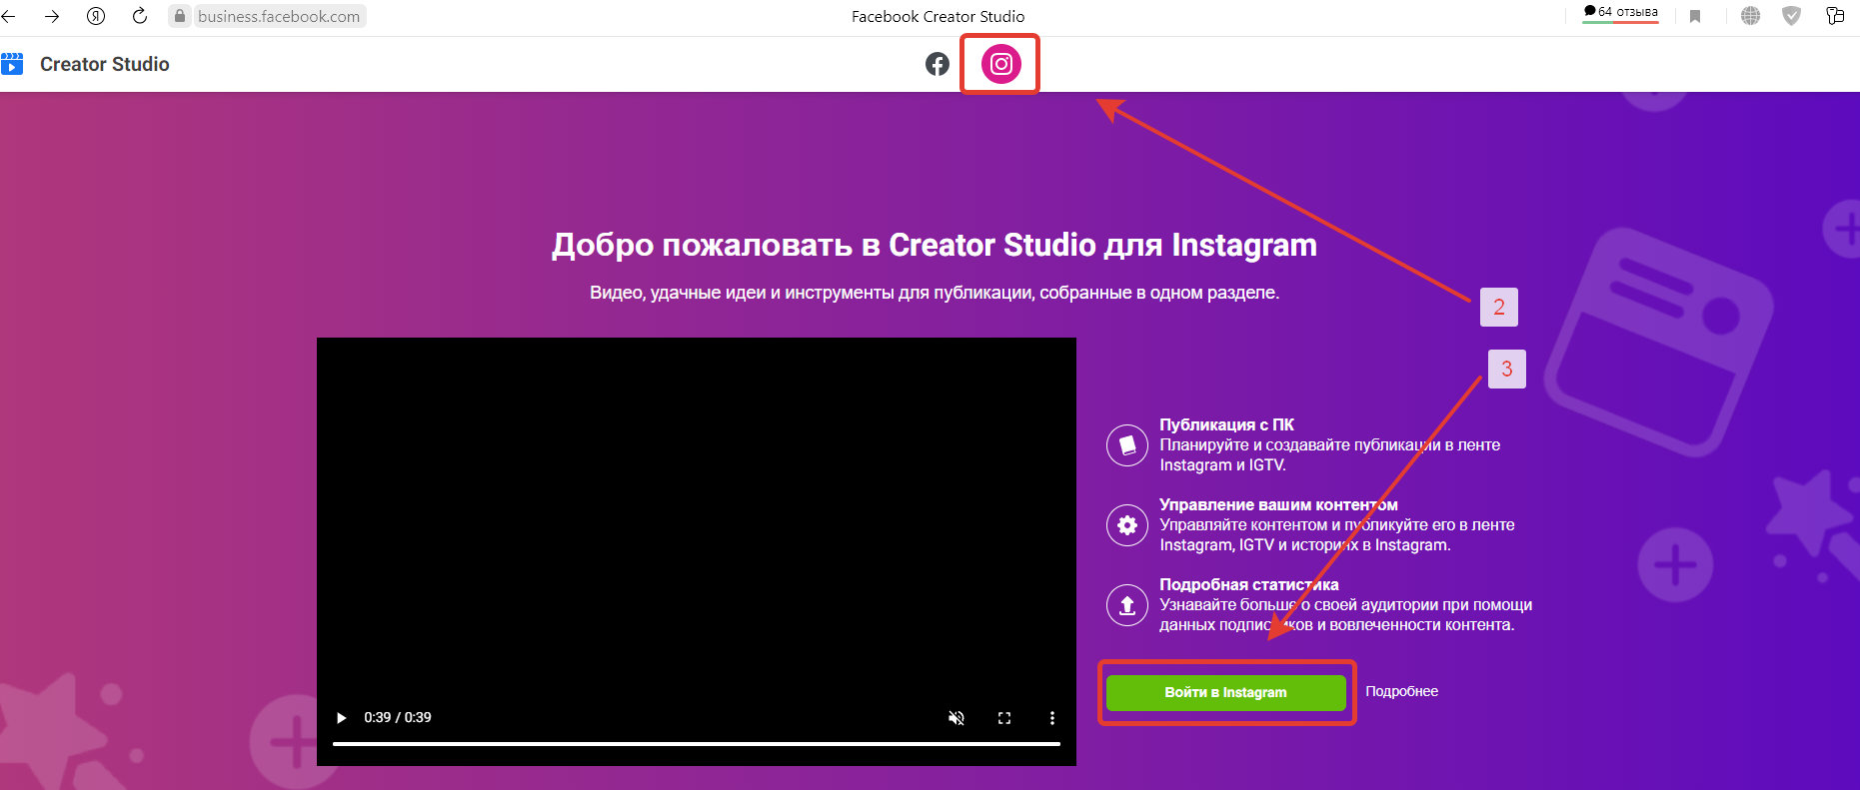Open Yandex home button
The width and height of the screenshot is (1860, 790).
click(x=96, y=16)
